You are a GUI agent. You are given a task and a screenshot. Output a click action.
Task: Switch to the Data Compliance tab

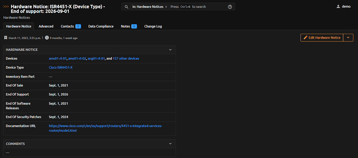point(101,26)
